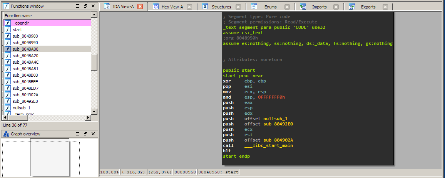Click functions list vertical scrollbar thumb

pyautogui.click(x=94, y=62)
